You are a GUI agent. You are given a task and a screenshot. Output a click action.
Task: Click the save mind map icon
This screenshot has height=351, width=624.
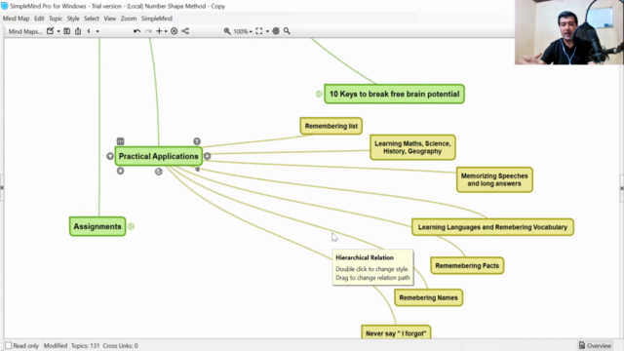click(67, 31)
